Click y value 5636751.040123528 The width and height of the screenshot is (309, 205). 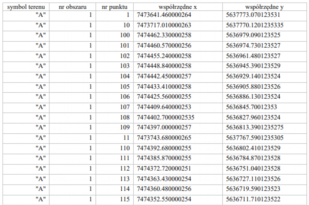tap(253, 169)
